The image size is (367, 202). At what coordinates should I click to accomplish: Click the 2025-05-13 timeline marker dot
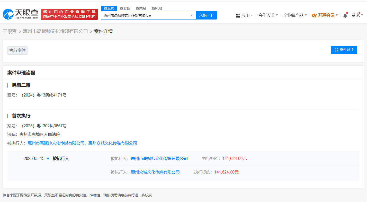click(48, 159)
